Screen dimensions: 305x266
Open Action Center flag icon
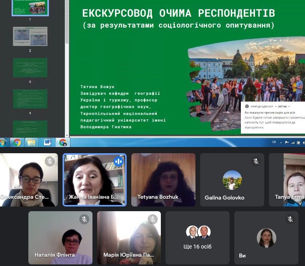tap(286, 143)
